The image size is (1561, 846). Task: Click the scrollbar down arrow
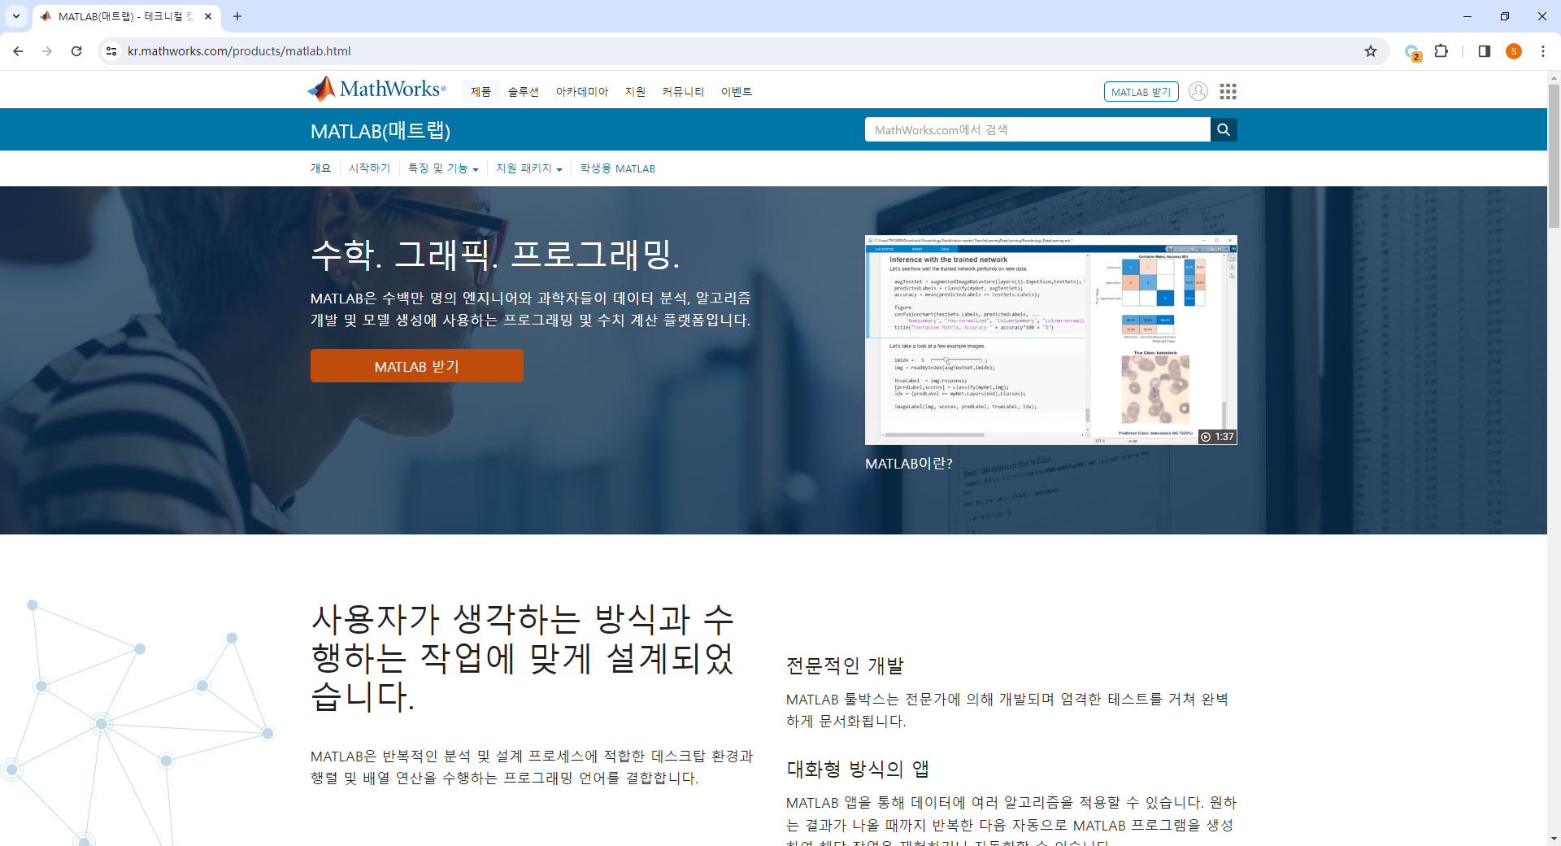point(1554,839)
